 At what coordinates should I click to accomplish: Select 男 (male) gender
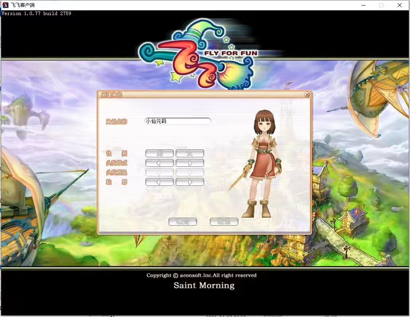[159, 153]
